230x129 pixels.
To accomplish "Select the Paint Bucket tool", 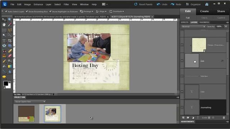I will coord(4,66).
